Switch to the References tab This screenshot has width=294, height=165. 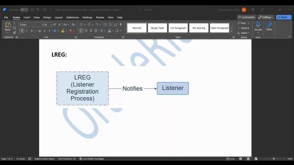(73, 17)
